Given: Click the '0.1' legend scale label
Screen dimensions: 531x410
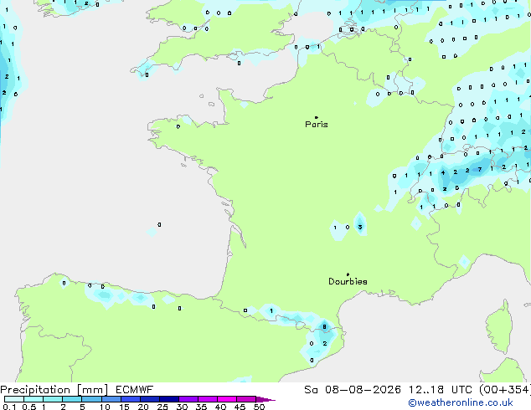Looking at the screenshot, I should coord(9,407).
